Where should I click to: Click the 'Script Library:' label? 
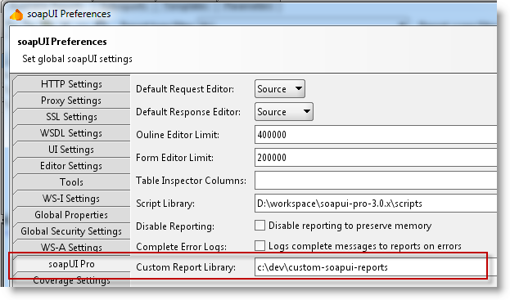[165, 204]
